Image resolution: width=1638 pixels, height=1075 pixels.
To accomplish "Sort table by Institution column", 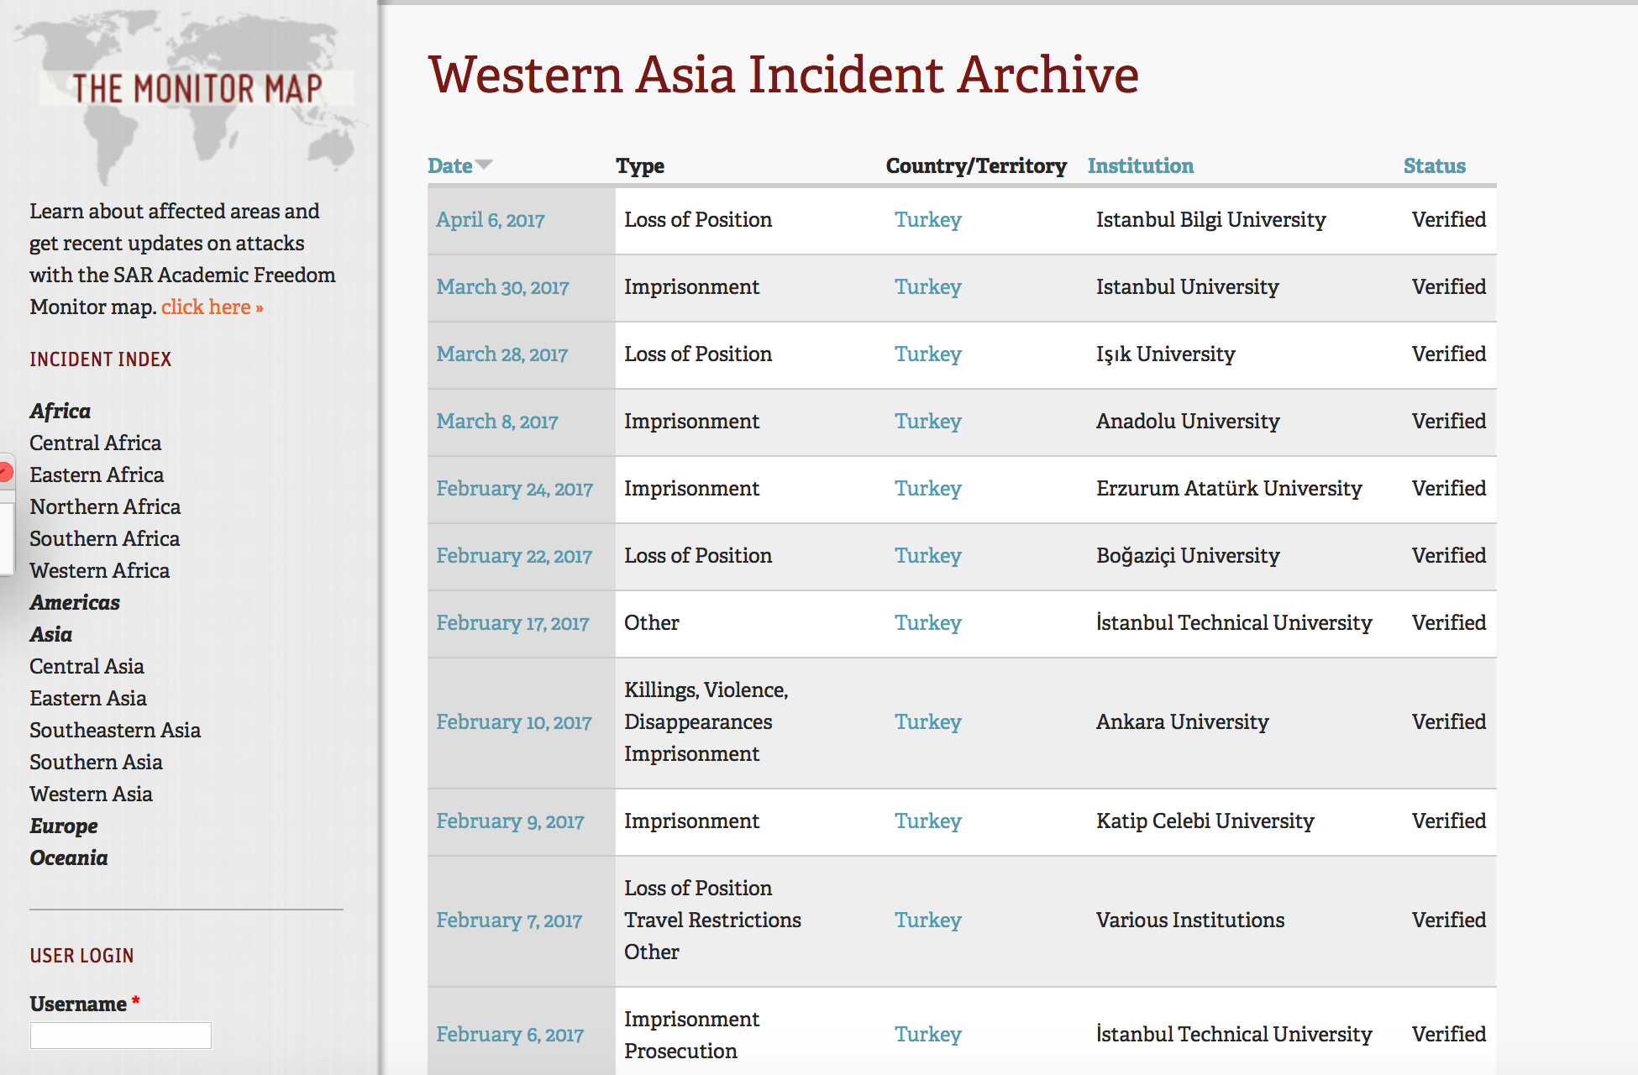I will click(1140, 166).
